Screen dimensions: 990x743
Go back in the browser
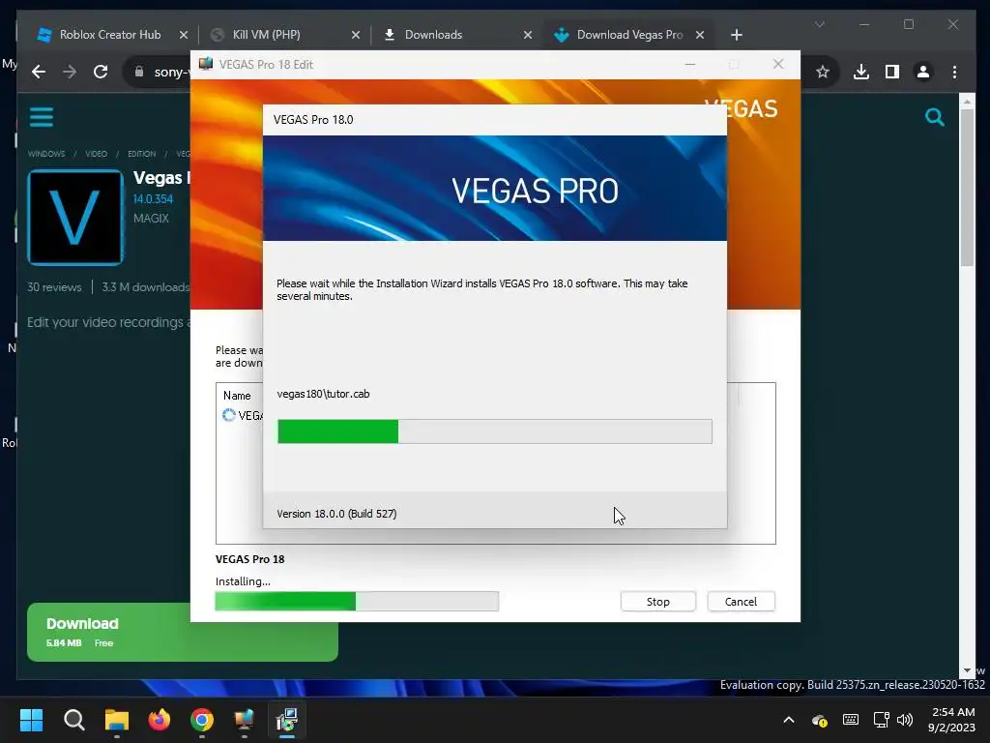pyautogui.click(x=39, y=72)
